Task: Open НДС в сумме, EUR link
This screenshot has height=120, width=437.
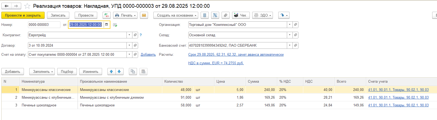Action: 216,63
